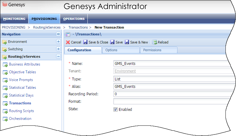
Task: Open the OPERATIONS tab
Action: click(74, 19)
